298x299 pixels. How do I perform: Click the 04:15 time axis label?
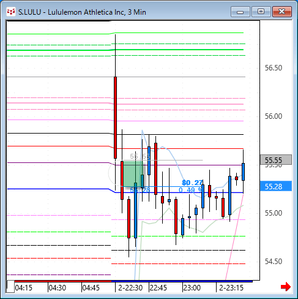[x=24, y=288]
